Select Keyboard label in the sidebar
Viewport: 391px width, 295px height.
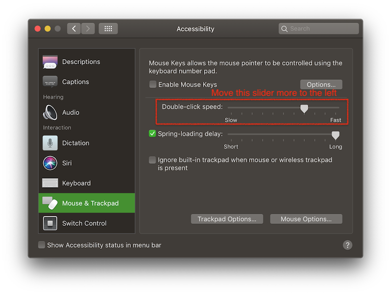pos(77,183)
